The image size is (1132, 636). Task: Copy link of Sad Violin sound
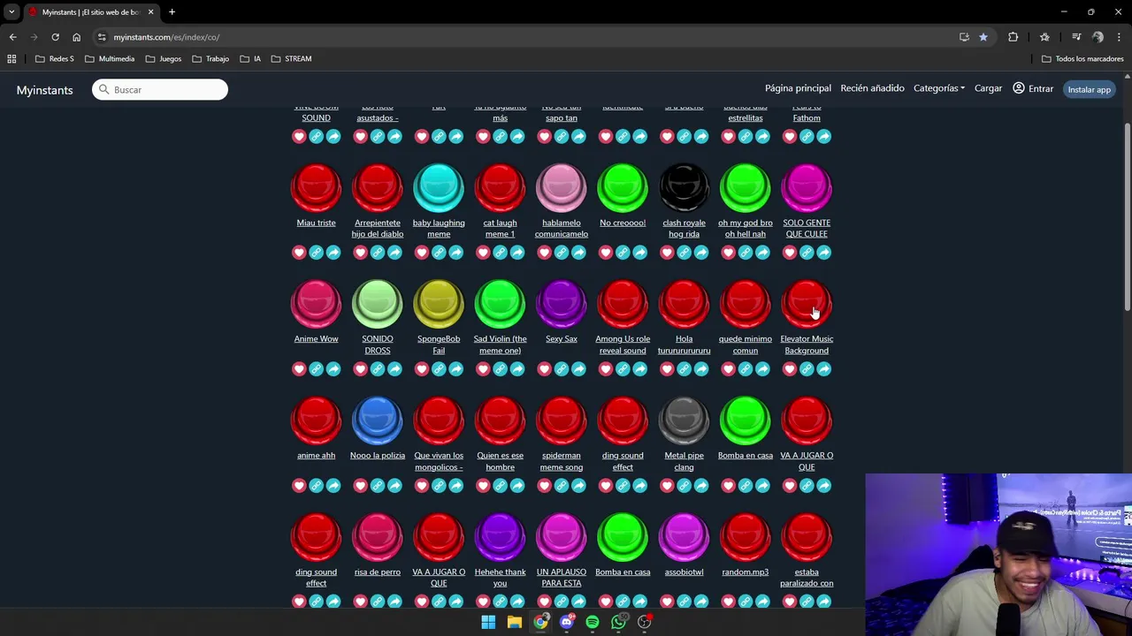(x=500, y=369)
